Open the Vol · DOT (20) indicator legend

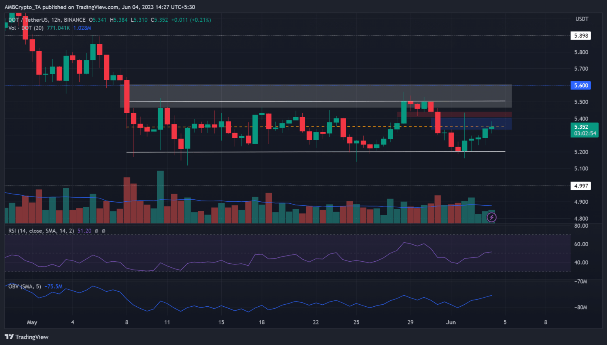(x=26, y=28)
